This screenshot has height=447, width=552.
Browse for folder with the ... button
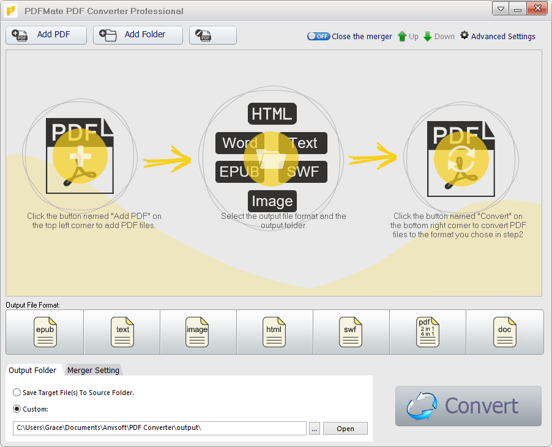(315, 429)
